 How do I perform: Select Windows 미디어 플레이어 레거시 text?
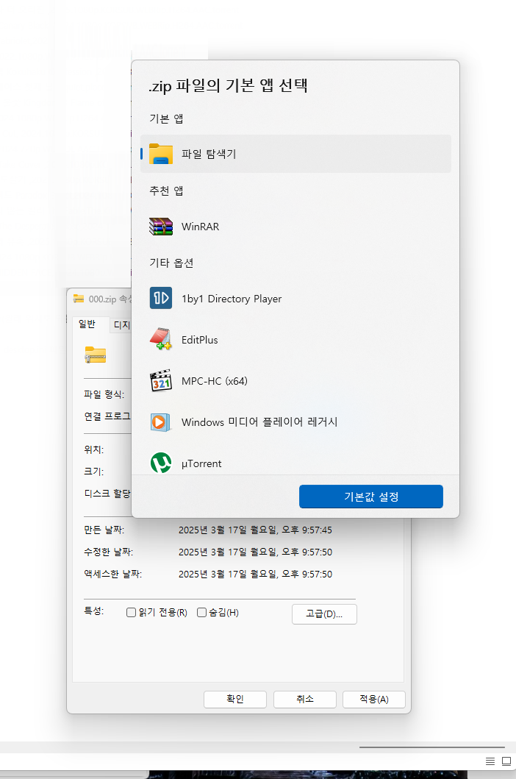[259, 421]
